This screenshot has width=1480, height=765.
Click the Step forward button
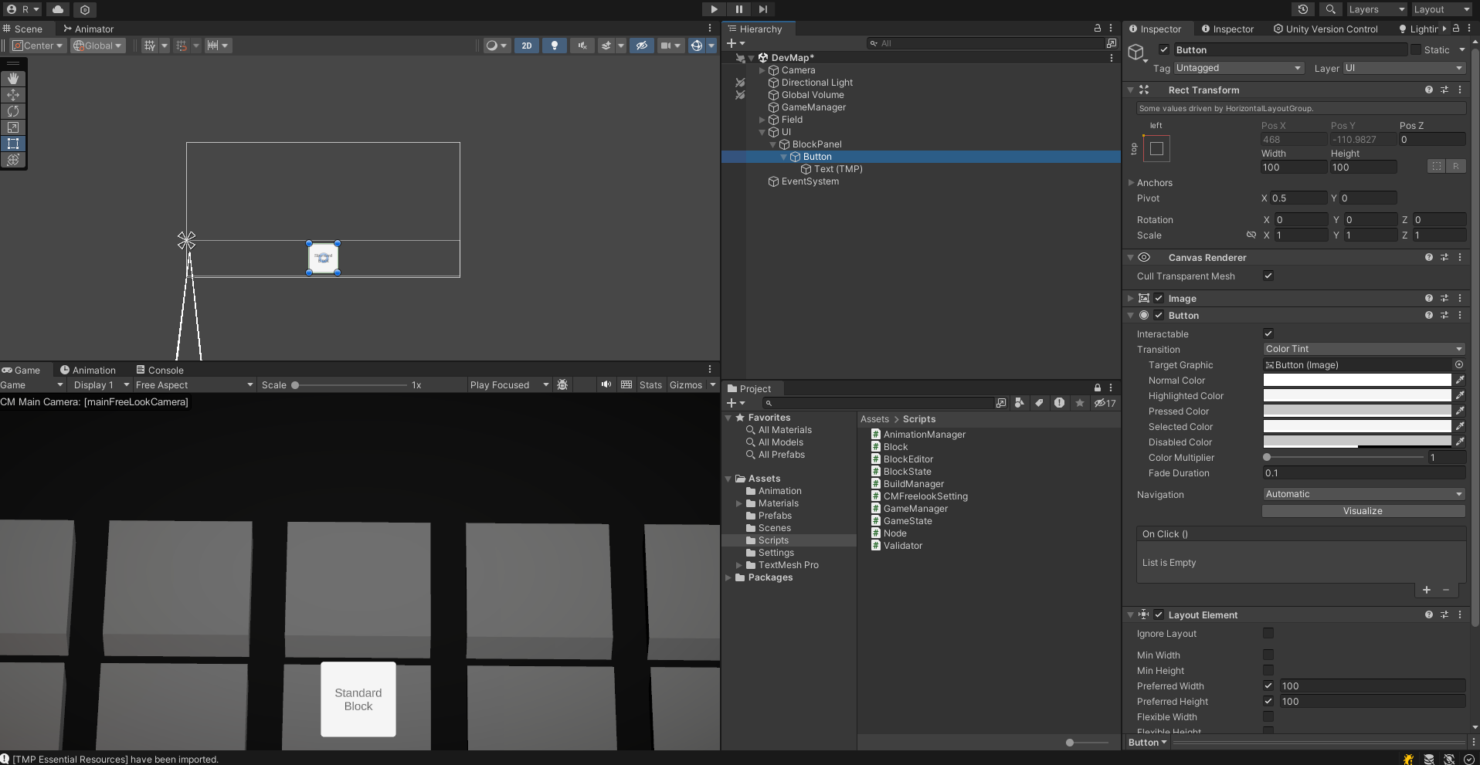(x=763, y=9)
